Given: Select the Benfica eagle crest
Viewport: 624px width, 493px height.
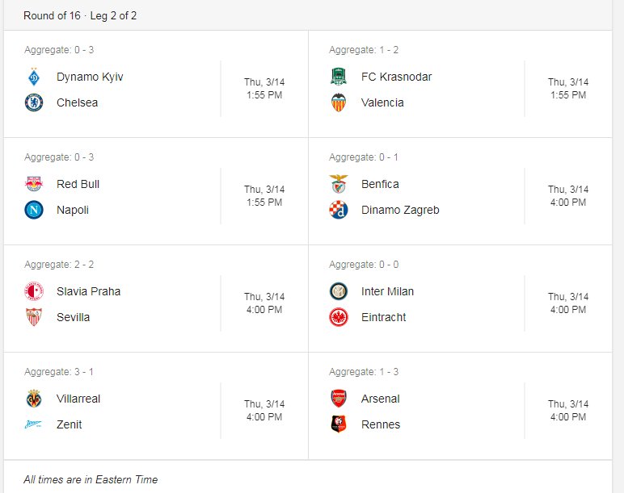Looking at the screenshot, I should (338, 184).
